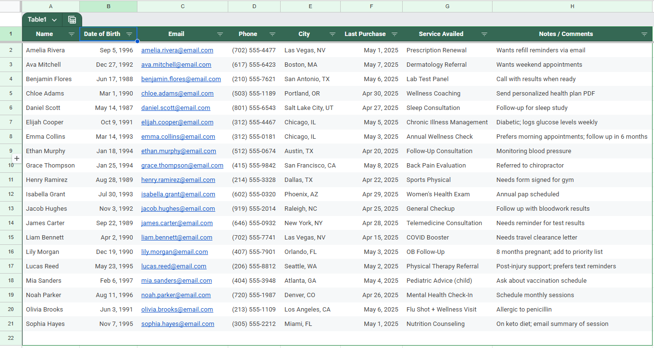Open the Notes / Comments filter icon
The image size is (654, 348).
click(x=644, y=34)
